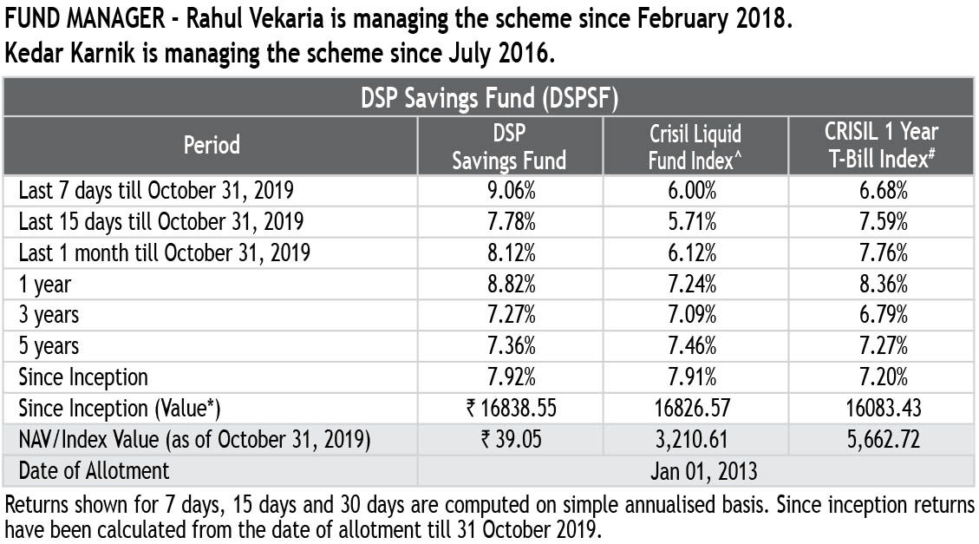Select the Last 1 month row label

[x=165, y=252]
